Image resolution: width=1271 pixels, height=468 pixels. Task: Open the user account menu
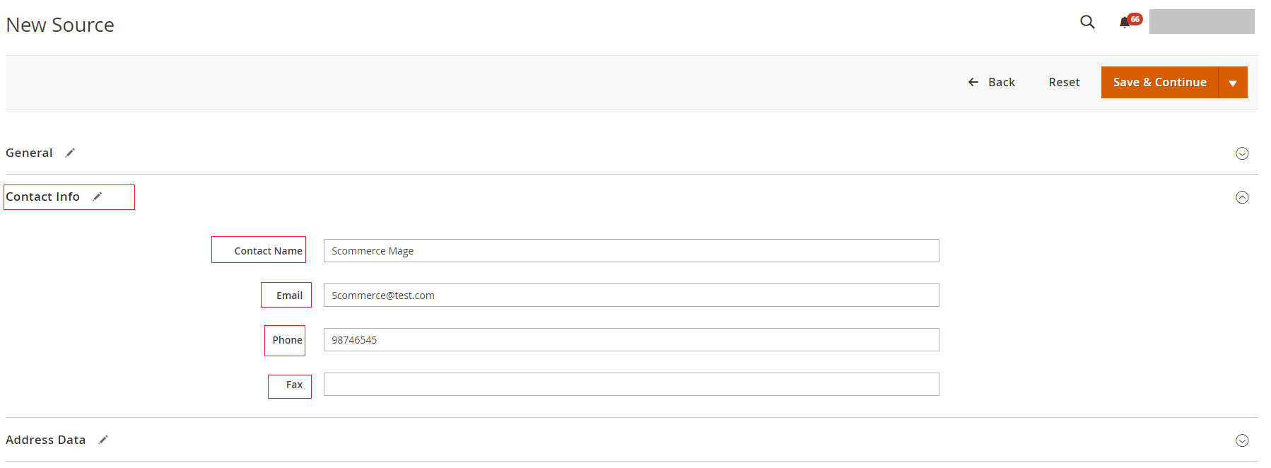coord(1202,22)
